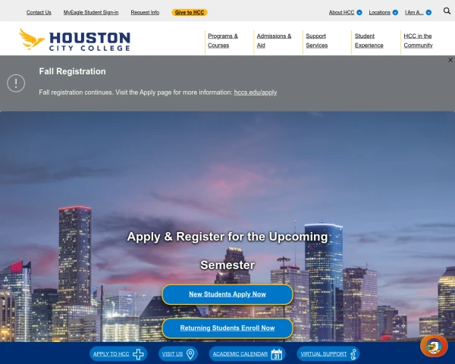Expand the About HCC dropdown arrow

[x=359, y=12]
